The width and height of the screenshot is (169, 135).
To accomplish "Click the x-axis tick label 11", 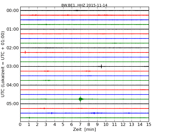I will 114,125.
